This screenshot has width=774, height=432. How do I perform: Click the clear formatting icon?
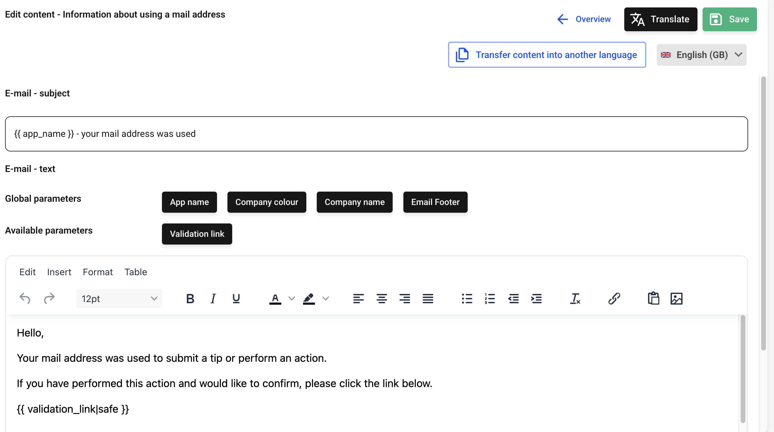tap(575, 298)
